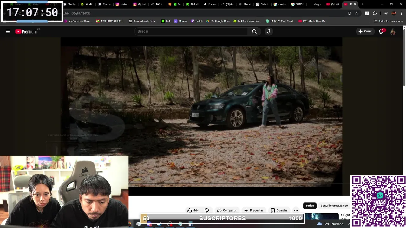Open the weather widget showing 22°C Nublado
Viewport: 406px width, 228px height.
click(330, 224)
